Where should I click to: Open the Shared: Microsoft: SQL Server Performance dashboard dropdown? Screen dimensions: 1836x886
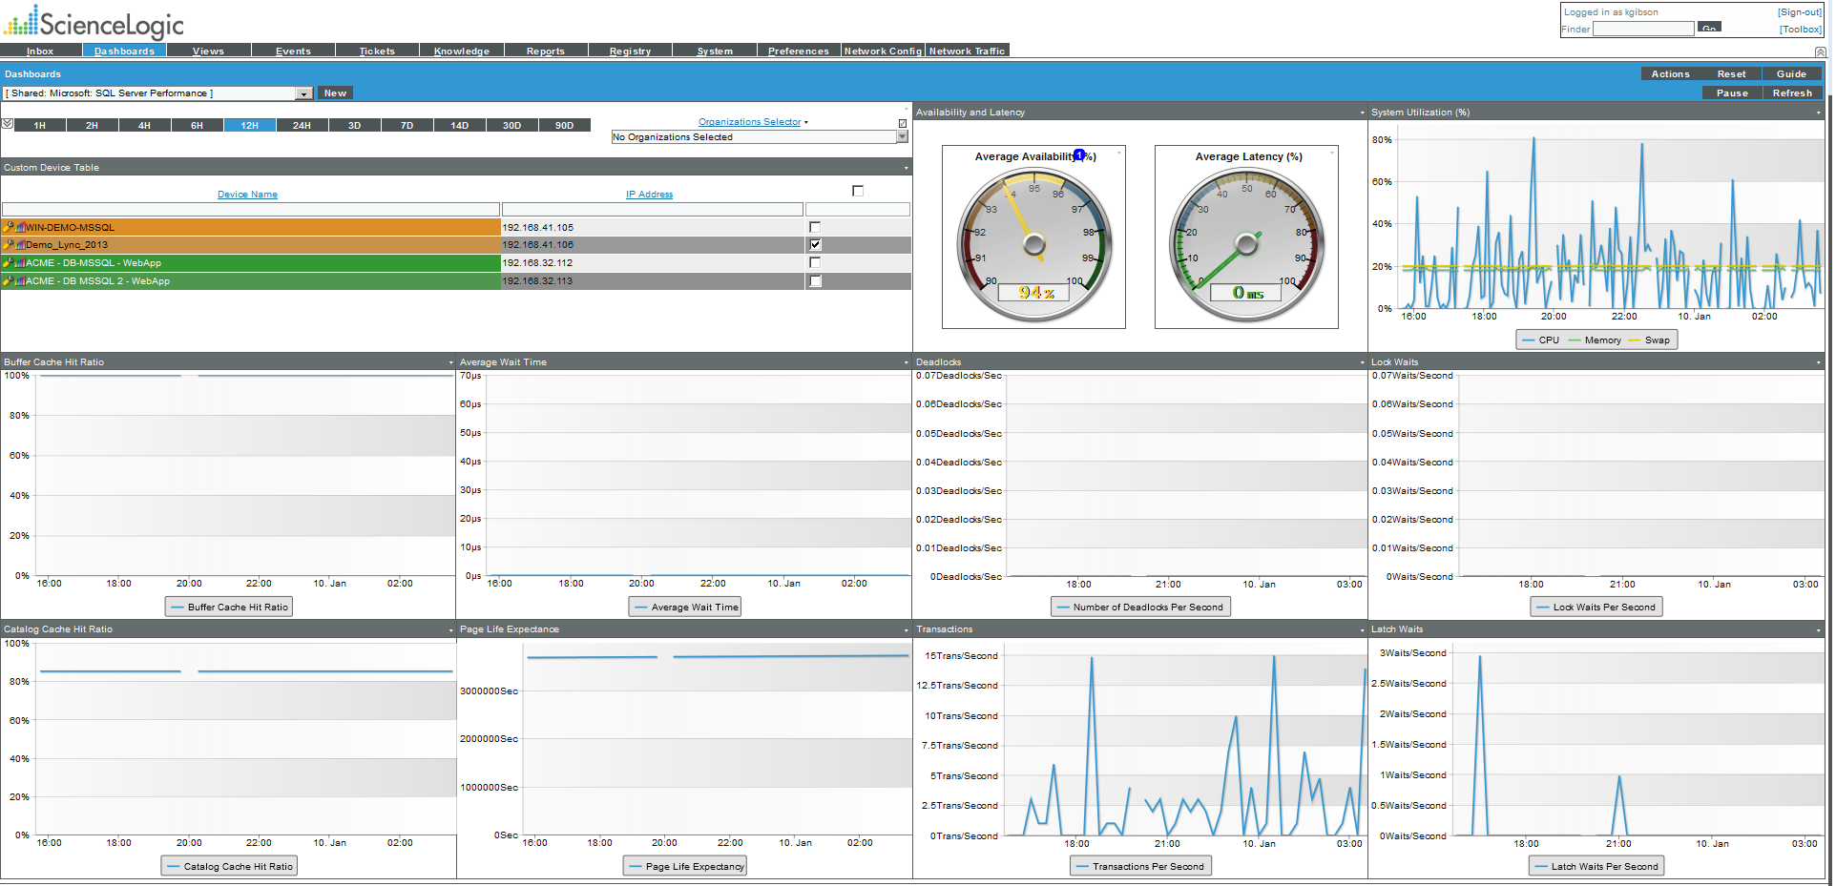pos(303,93)
